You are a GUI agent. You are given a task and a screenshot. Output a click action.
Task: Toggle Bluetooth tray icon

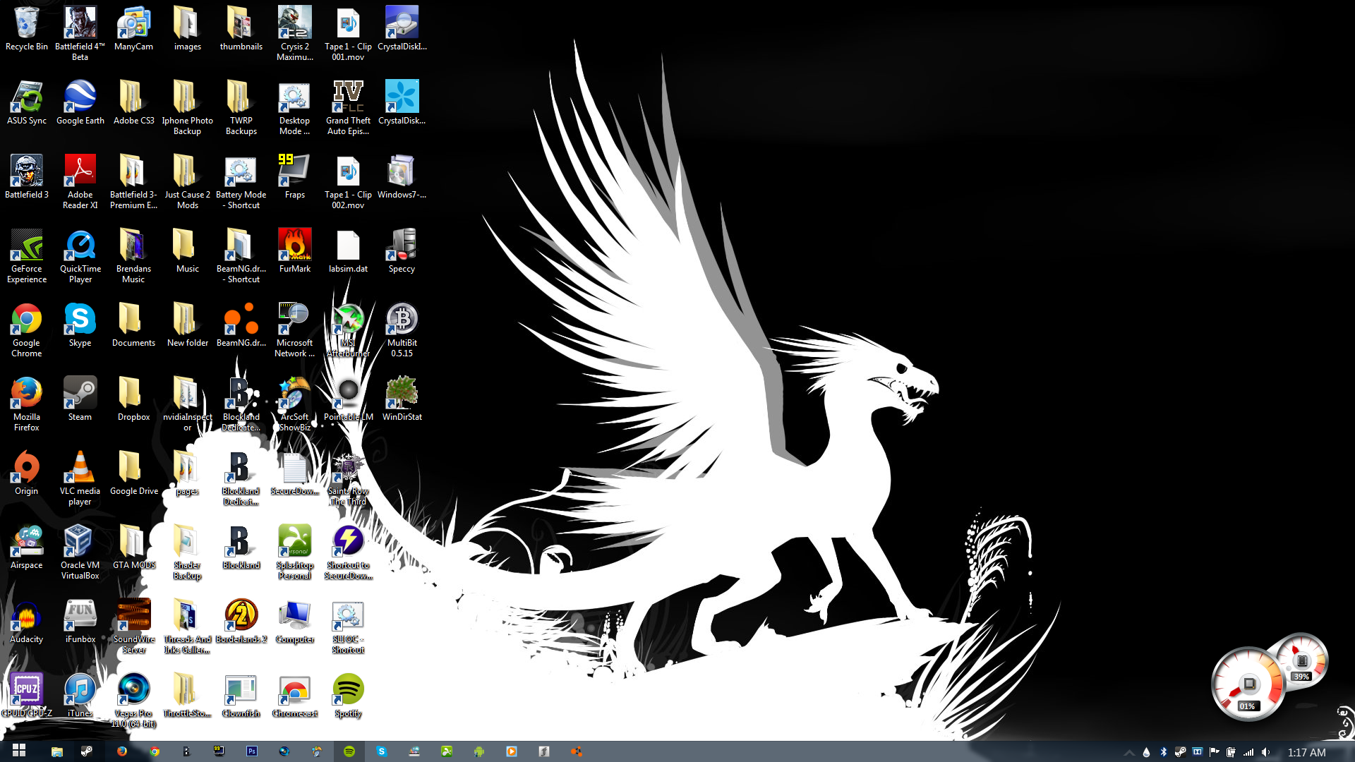point(1164,752)
